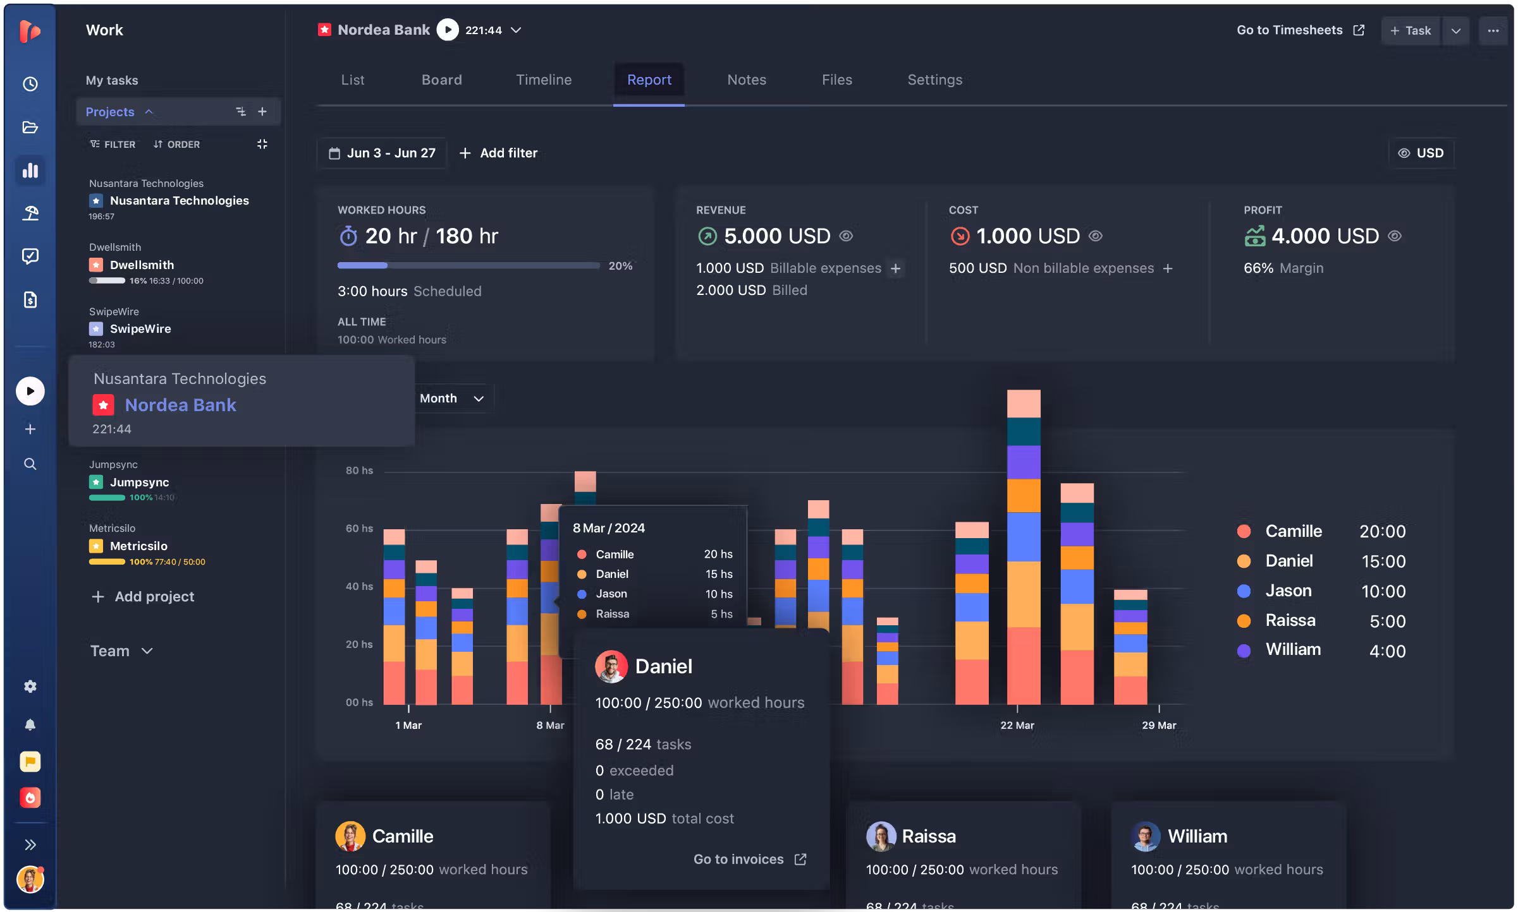1518x912 pixels.
Task: Open the reports bar chart icon
Action: (x=30, y=171)
